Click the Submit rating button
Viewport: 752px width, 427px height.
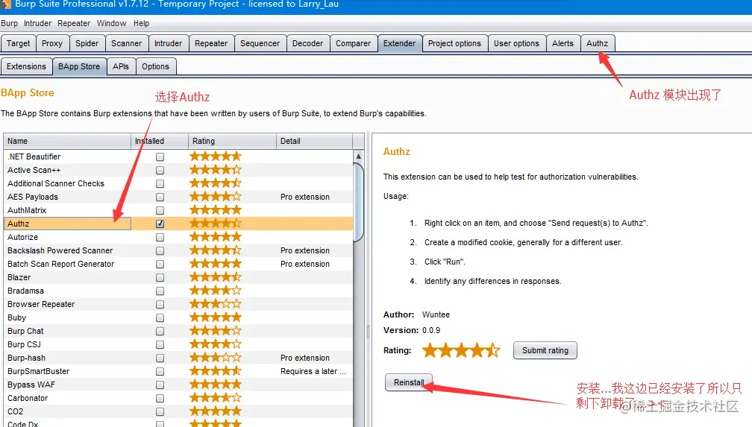tap(545, 350)
